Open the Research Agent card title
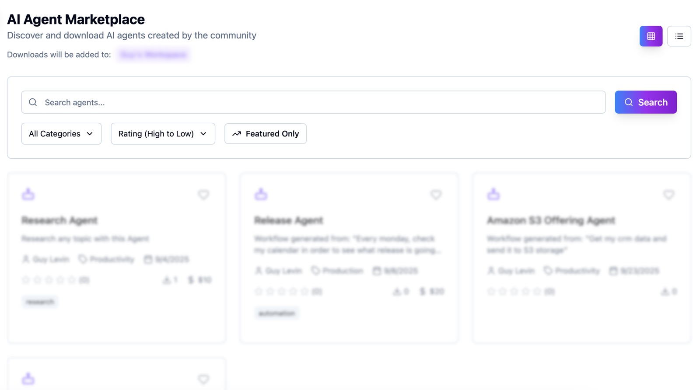The height and width of the screenshot is (390, 700). [59, 220]
